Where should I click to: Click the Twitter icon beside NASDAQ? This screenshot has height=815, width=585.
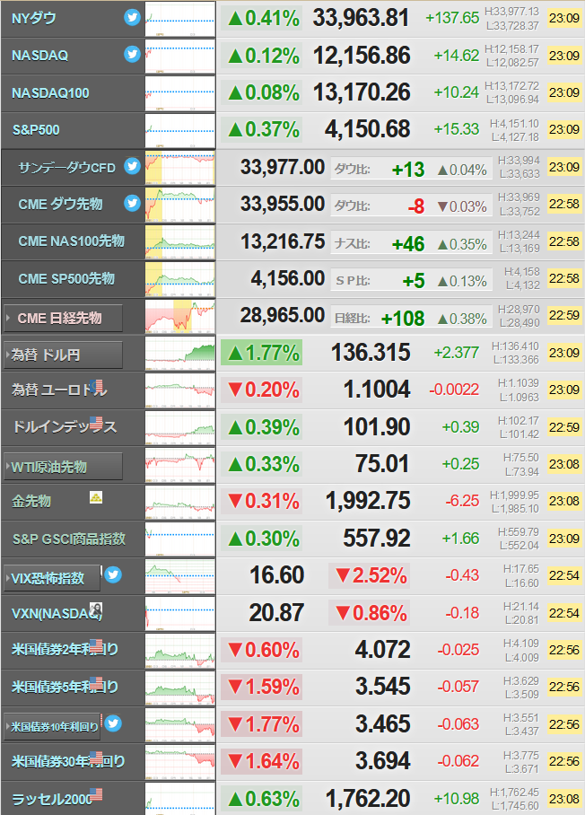point(132,54)
